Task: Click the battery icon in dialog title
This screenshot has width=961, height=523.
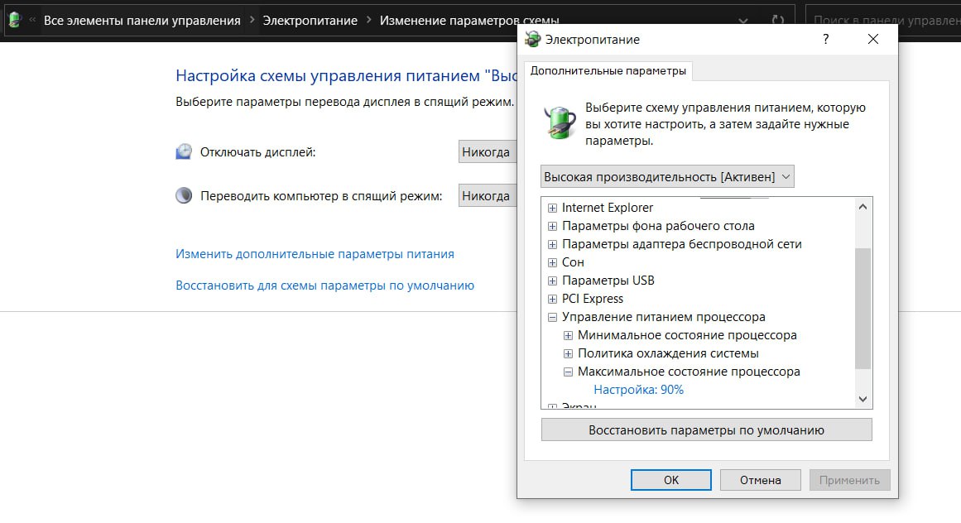Action: pos(533,39)
